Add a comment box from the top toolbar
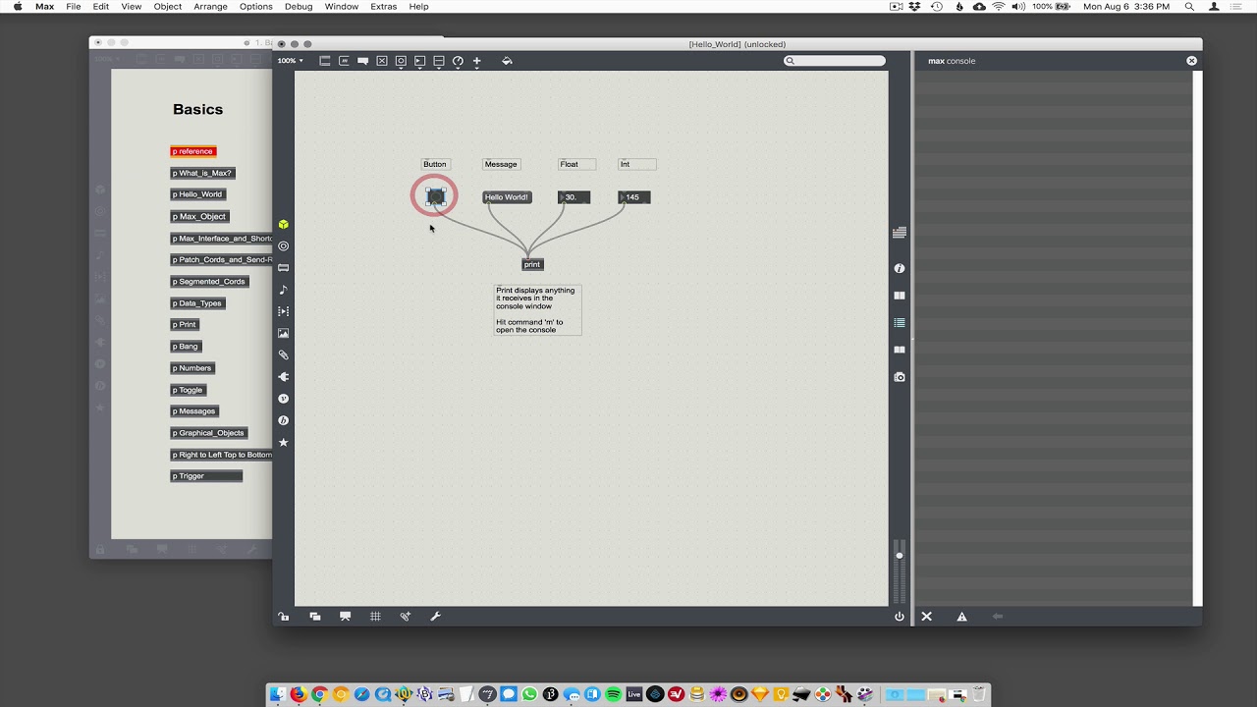Image resolution: width=1257 pixels, height=707 pixels. (x=363, y=61)
